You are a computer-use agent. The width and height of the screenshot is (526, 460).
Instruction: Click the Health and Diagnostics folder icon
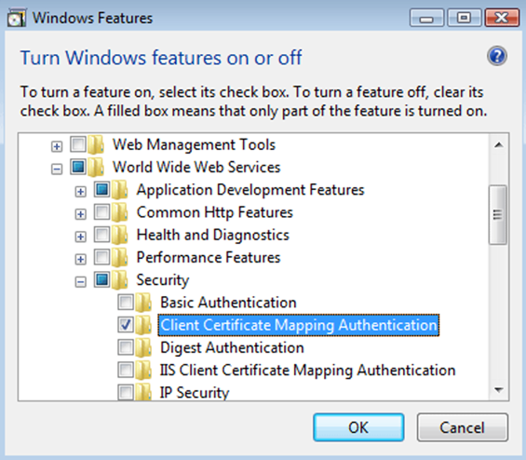120,235
